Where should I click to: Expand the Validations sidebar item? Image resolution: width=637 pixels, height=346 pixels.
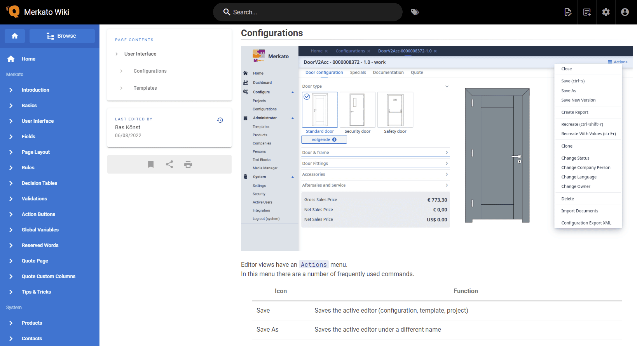click(x=50, y=199)
